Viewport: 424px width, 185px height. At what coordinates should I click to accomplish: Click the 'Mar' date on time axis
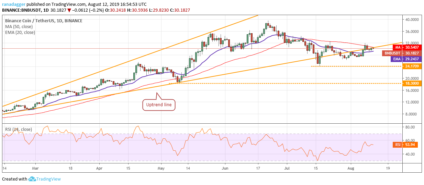pos(35,169)
